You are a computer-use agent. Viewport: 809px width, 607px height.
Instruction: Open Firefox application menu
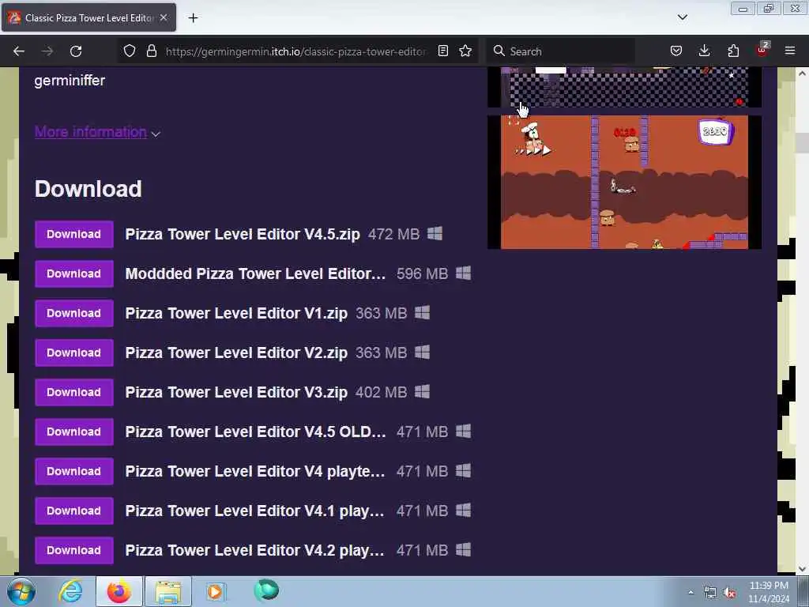pos(790,51)
